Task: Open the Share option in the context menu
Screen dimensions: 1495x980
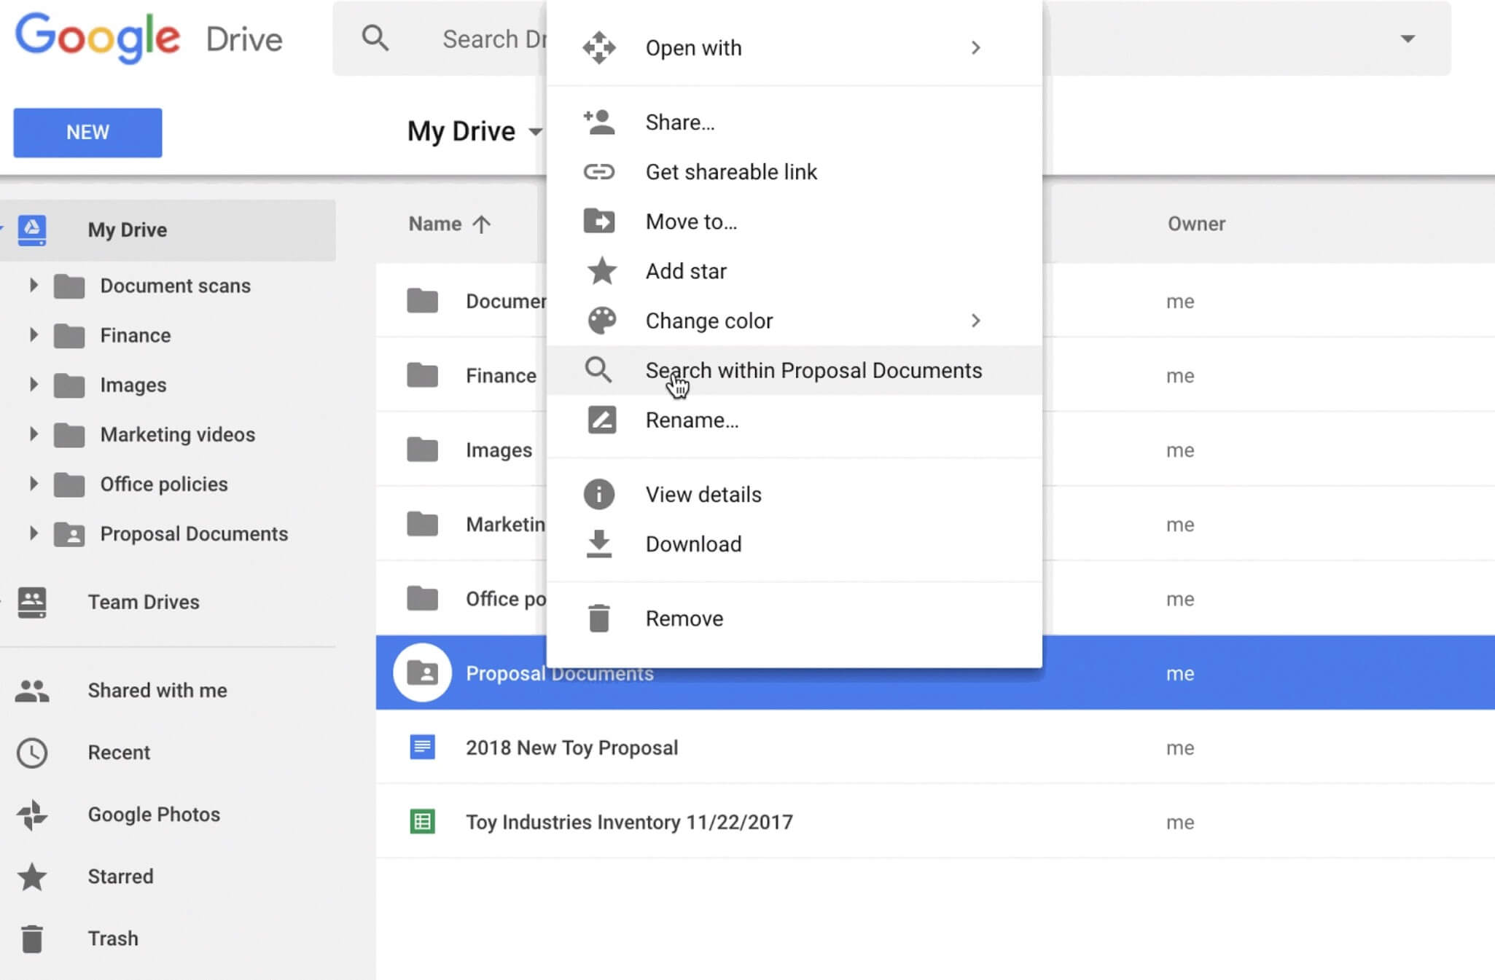Action: [x=679, y=122]
